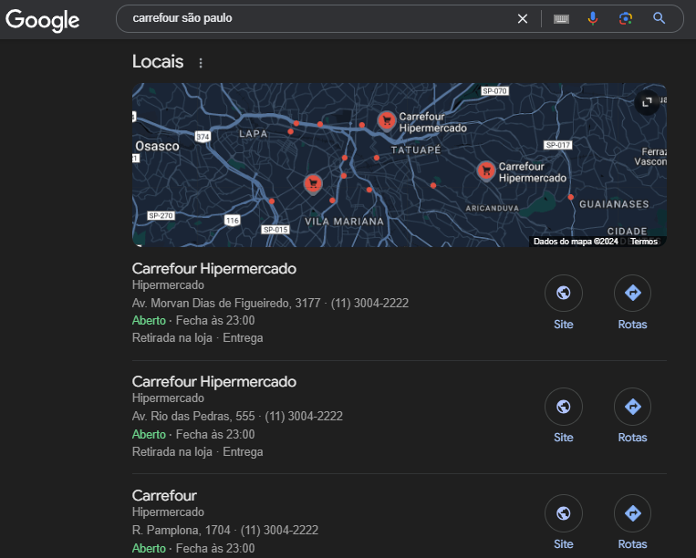Click the red dot marker near Guaianases
The width and height of the screenshot is (696, 558).
pyautogui.click(x=570, y=197)
